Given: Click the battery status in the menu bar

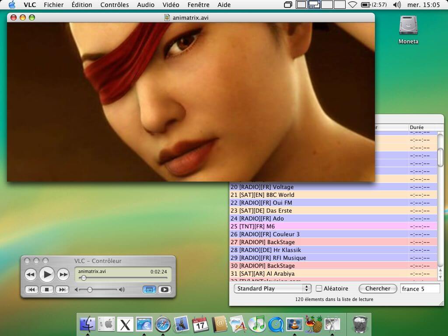Looking at the screenshot, I should click(x=364, y=5).
